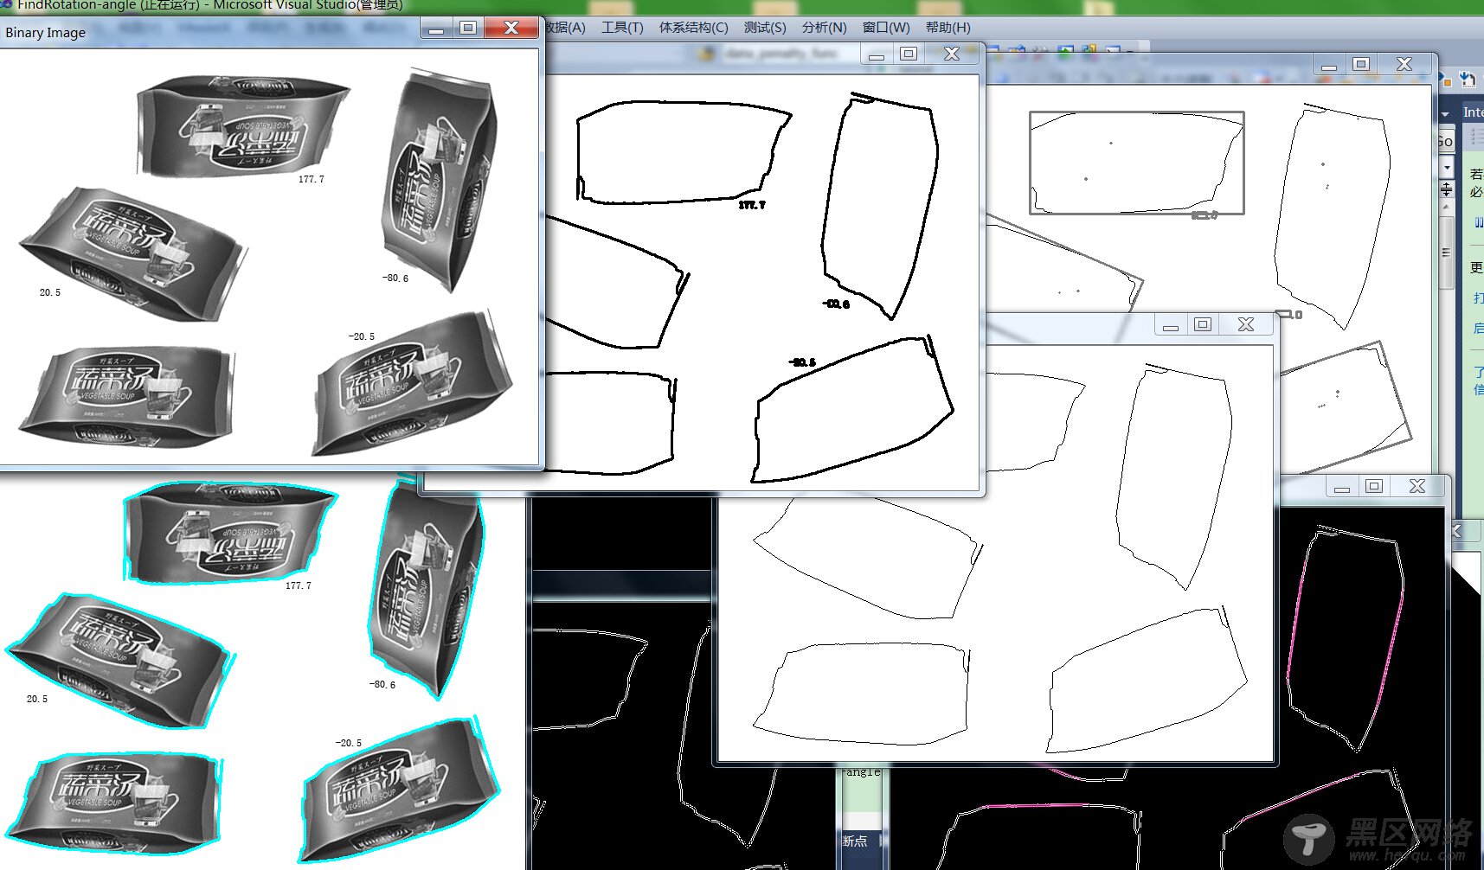
Task: Switch to the 断点 tab
Action: [855, 841]
